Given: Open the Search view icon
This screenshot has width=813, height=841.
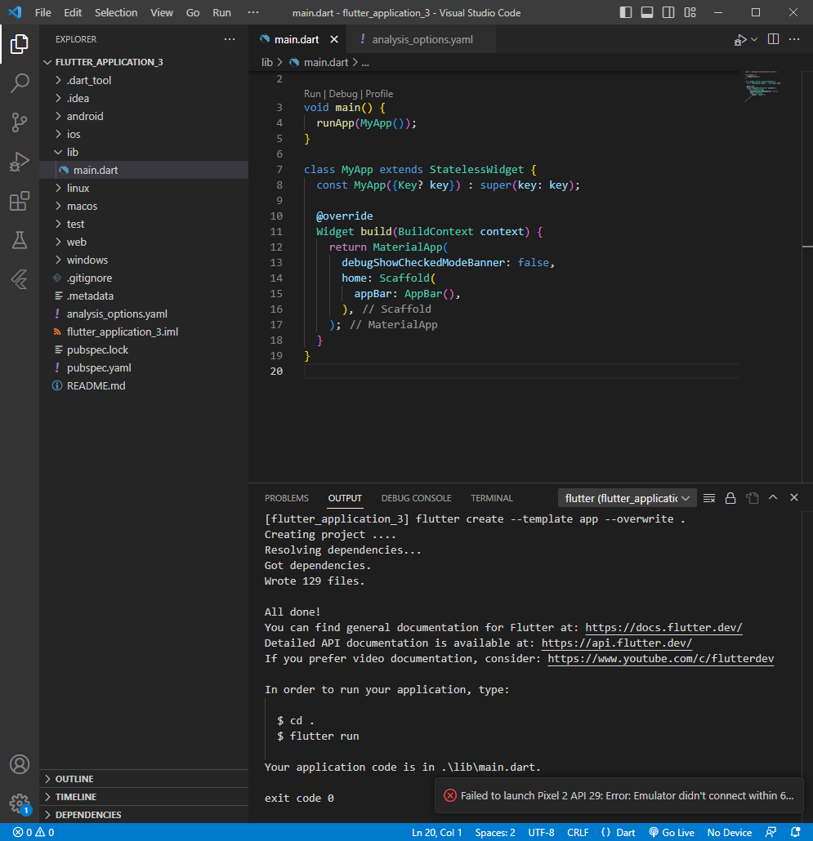Looking at the screenshot, I should point(20,82).
